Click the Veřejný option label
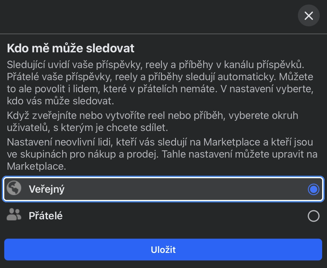327x268 pixels. [x=47, y=189]
